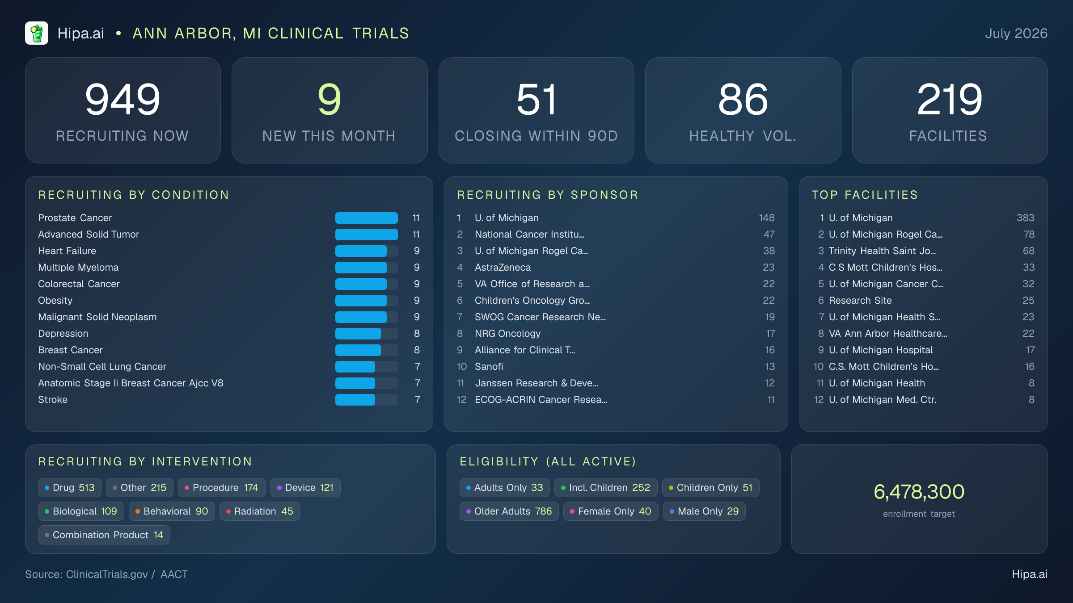Select ECOG-ACRIN Cancer Resea… sponsor
This screenshot has height=603, width=1073.
pos(616,400)
